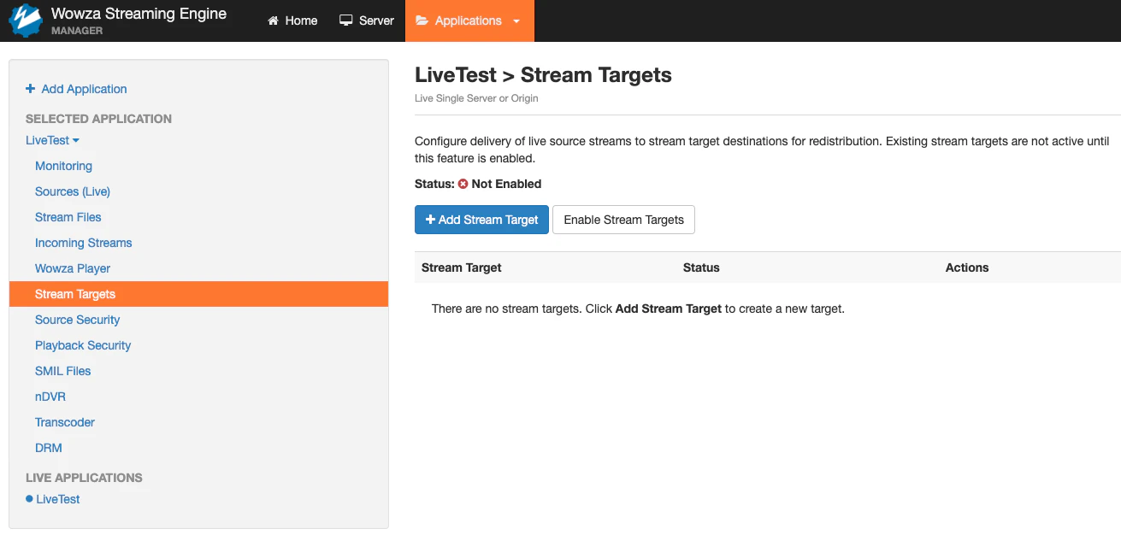
Task: Open the Applications dropdown caret
Action: tap(516, 21)
